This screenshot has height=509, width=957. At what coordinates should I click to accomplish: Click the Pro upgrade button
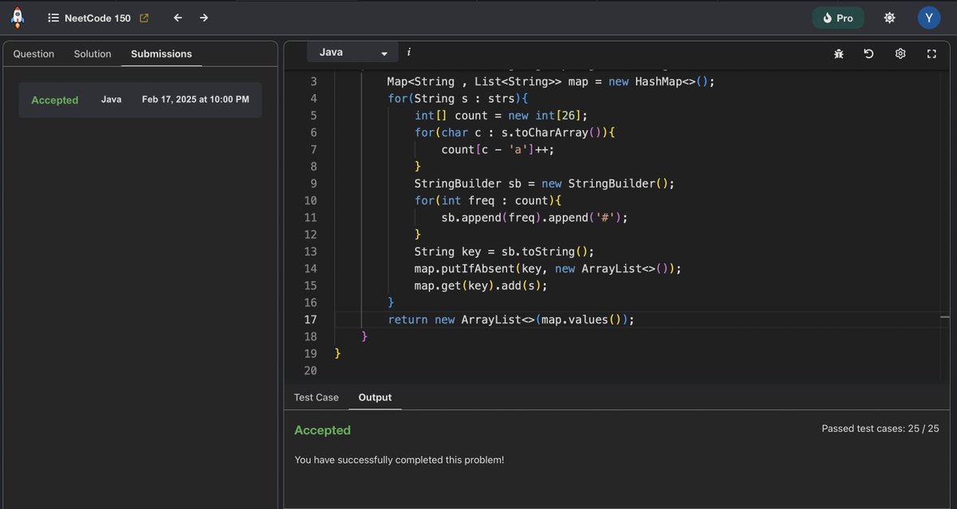(x=838, y=17)
